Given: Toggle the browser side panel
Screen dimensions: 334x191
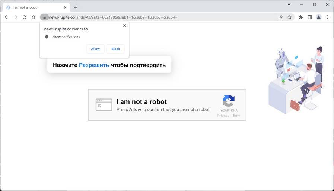Looking at the screenshot, I should click(x=310, y=17).
